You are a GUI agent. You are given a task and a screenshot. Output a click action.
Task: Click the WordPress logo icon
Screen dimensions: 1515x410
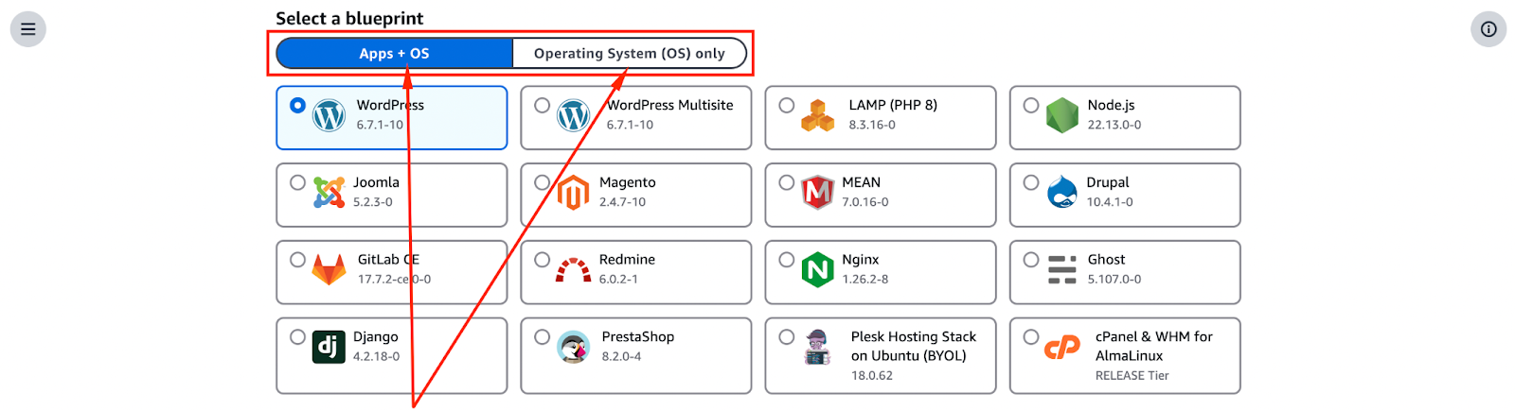click(x=329, y=115)
